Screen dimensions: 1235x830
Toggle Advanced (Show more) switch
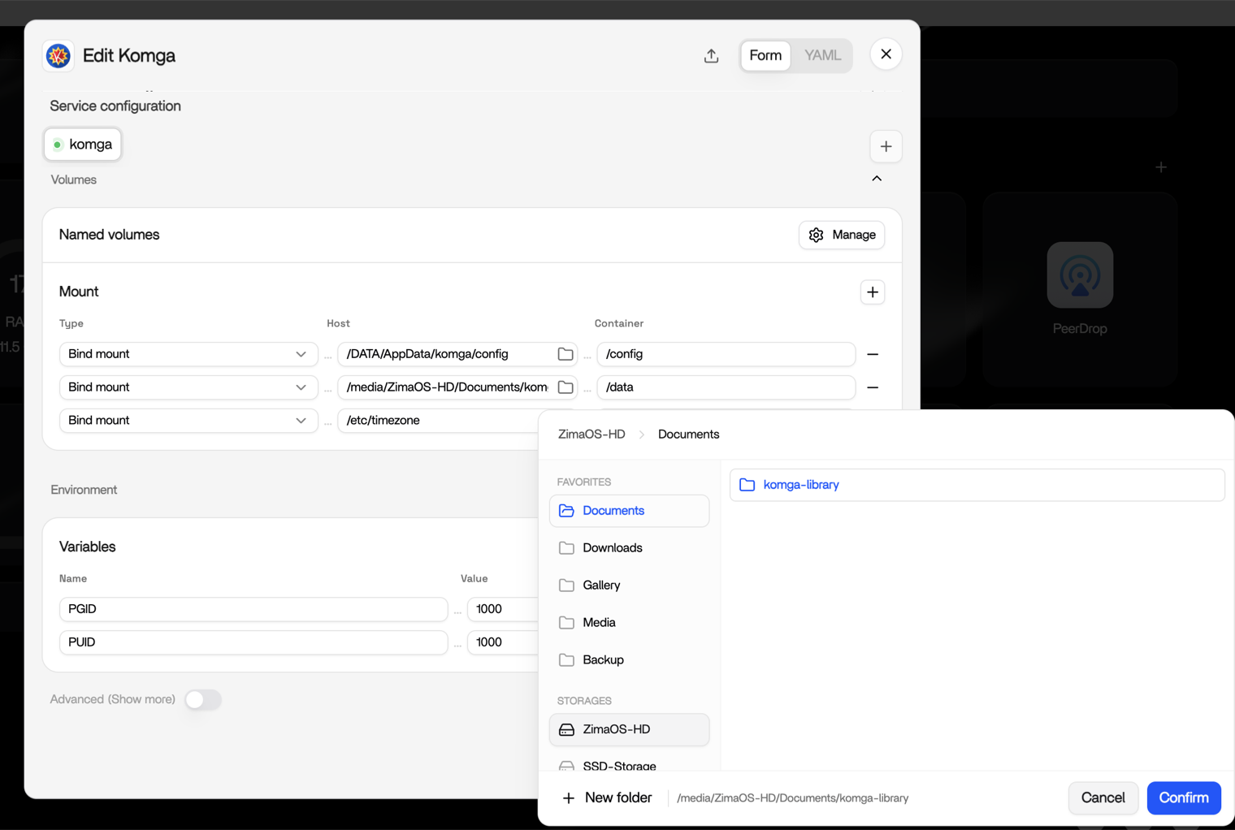[x=203, y=699]
